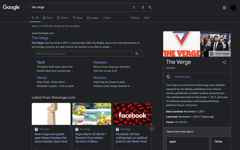The width and height of the screenshot is (240, 150).
Task: Open the Reviews sitelink
Action: 100,62
